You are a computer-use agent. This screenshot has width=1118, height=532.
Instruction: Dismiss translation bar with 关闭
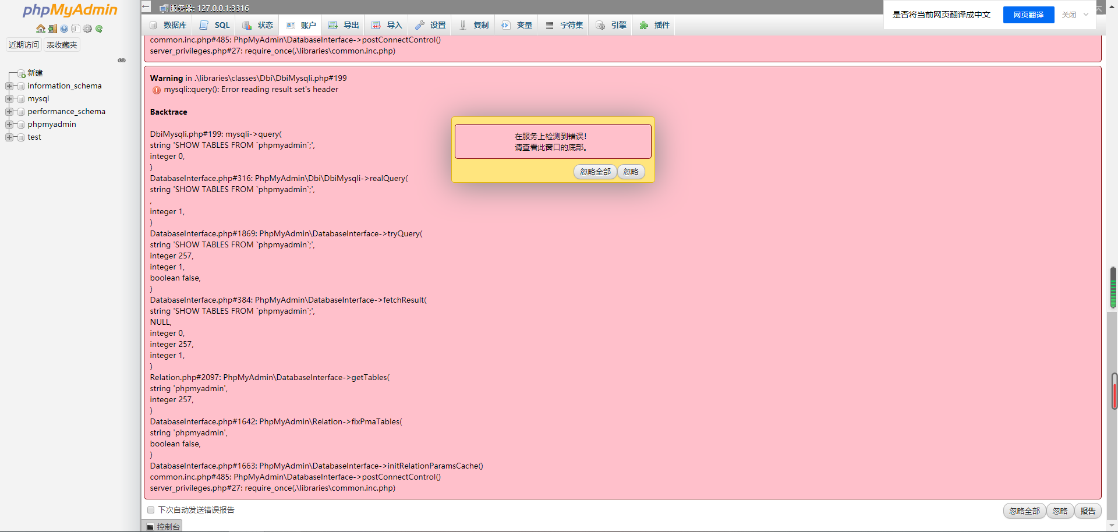pos(1069,15)
